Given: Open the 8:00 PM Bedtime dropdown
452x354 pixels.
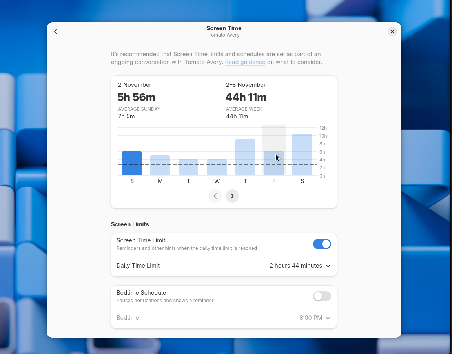Looking at the screenshot, I should (x=315, y=318).
